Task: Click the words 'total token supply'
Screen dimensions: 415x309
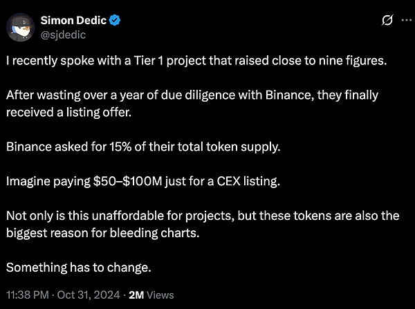Action: 229,147
